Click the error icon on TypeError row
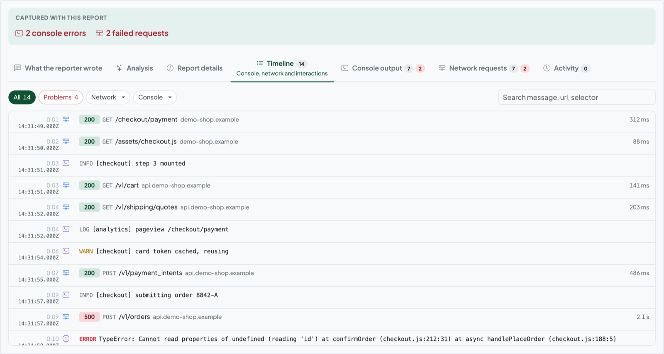The height and width of the screenshot is (354, 664). click(x=66, y=339)
